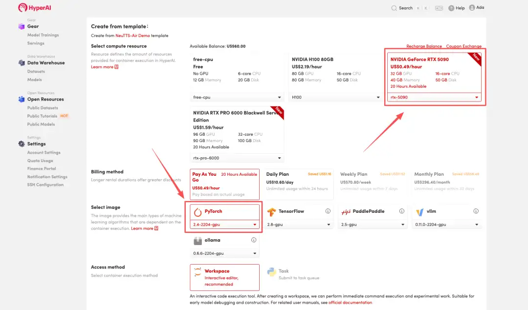Click the Workspace access method icon

(x=198, y=272)
